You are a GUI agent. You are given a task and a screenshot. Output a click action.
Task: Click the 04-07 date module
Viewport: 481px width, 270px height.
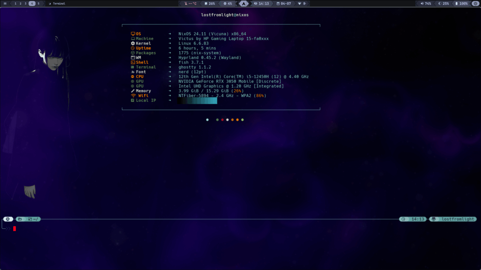click(x=283, y=3)
